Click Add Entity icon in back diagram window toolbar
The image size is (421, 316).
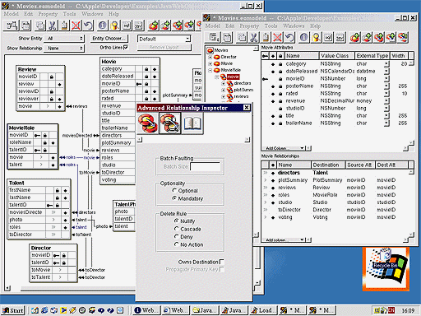pyautogui.click(x=154, y=26)
